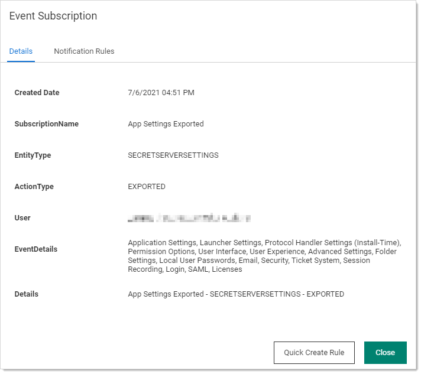Select the EntityType value SECRETSERVERSETTINGS

coord(173,155)
